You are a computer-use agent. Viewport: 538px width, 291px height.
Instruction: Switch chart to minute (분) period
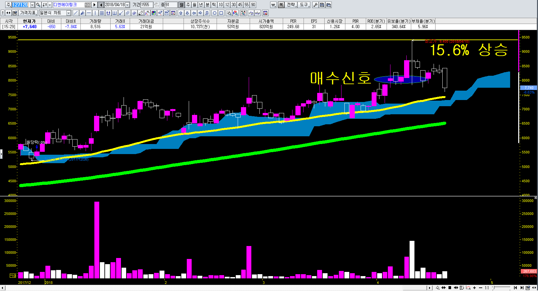click(x=208, y=5)
